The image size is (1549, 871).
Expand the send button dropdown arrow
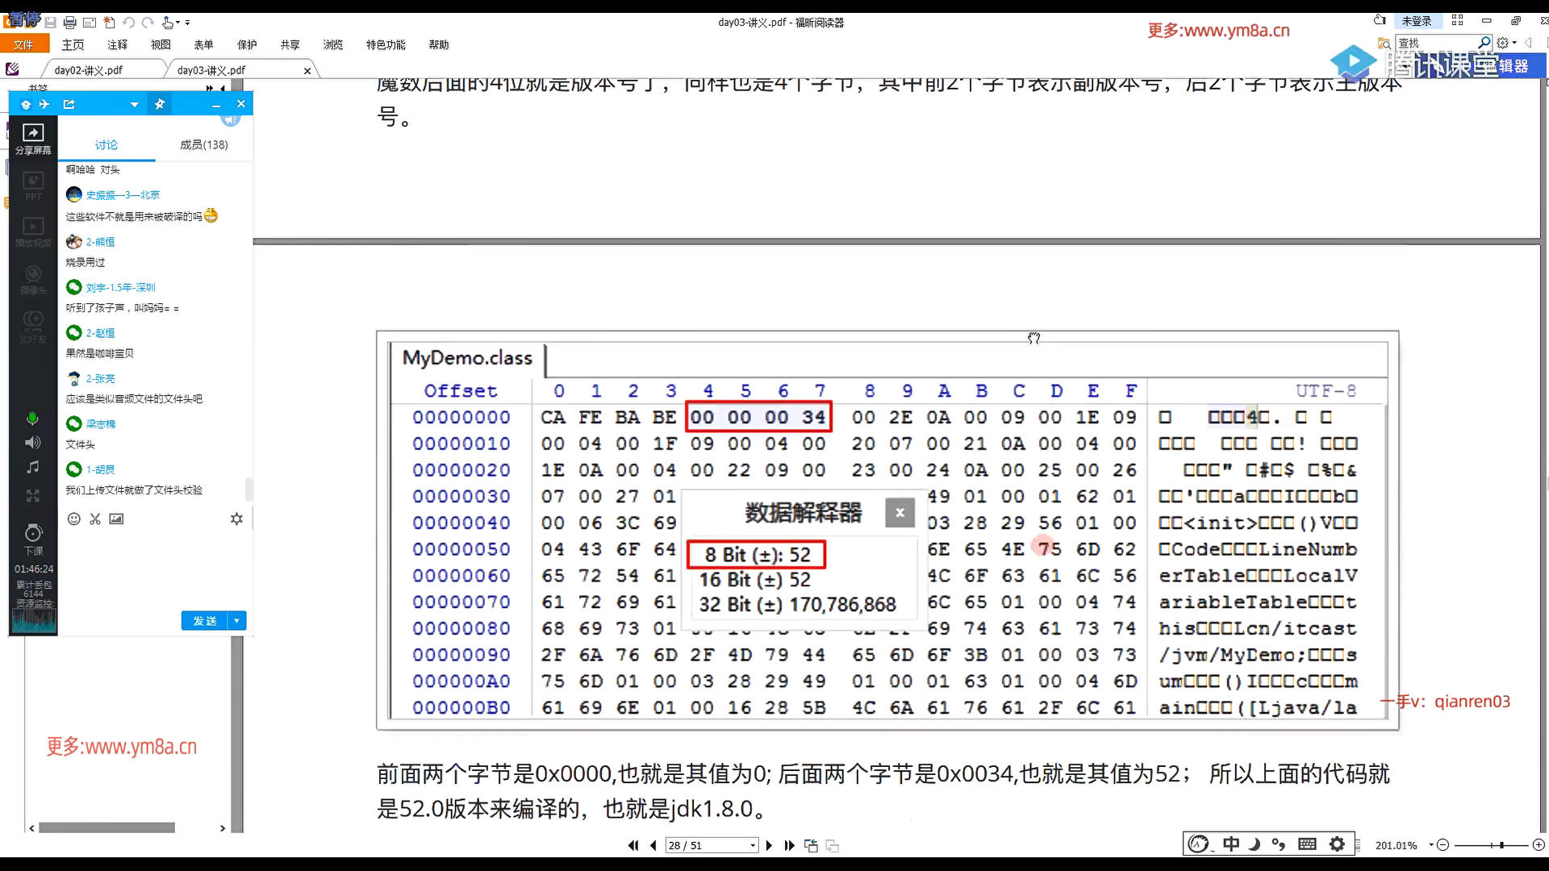click(236, 620)
